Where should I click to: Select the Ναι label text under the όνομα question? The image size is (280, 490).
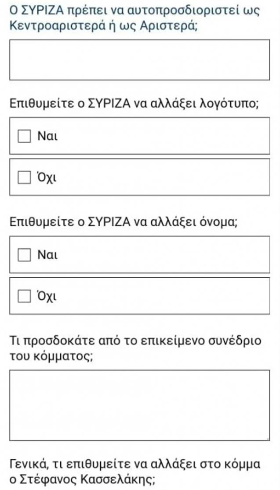[47, 255]
